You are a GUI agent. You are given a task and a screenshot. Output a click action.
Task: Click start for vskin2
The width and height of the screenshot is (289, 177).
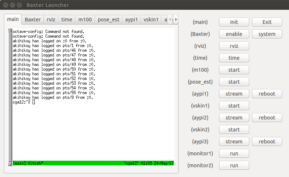(234, 130)
